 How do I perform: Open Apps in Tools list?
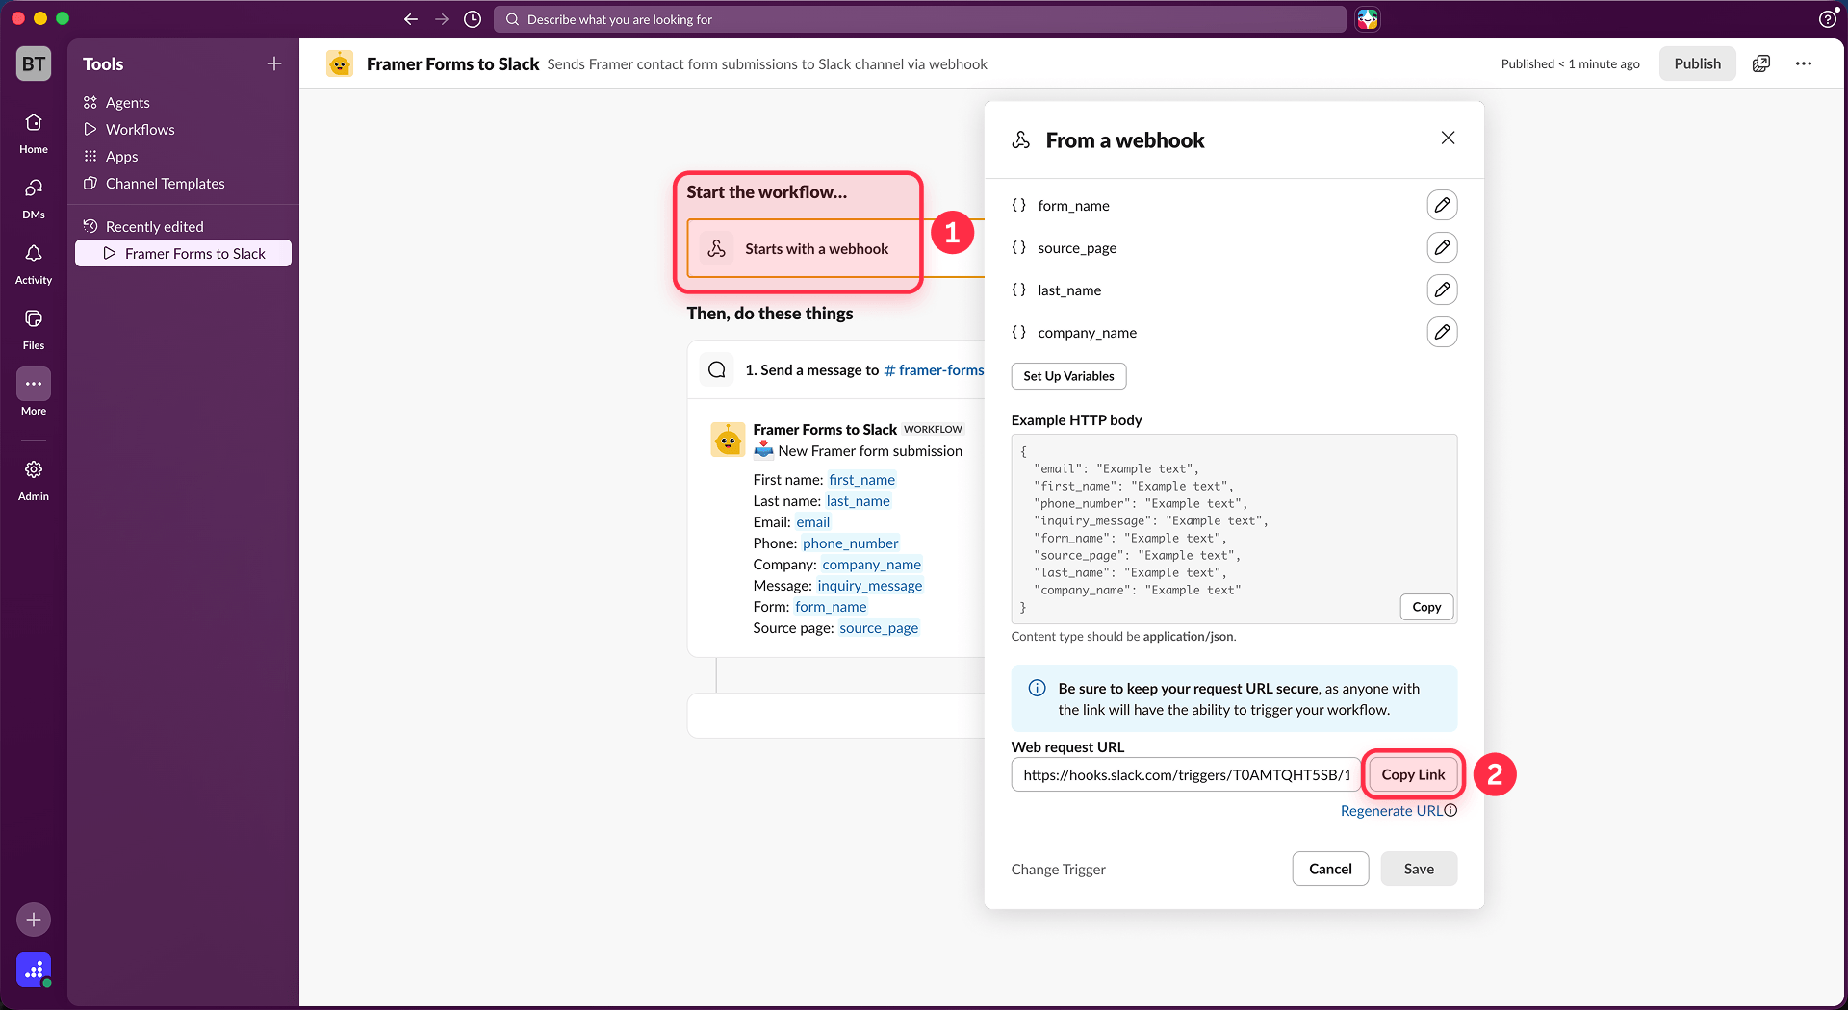(x=121, y=156)
